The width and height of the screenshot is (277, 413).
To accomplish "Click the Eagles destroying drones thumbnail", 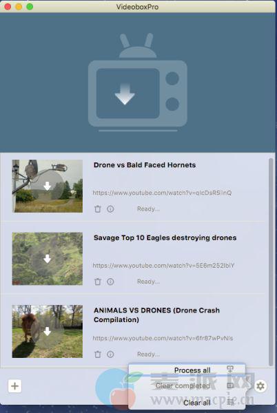I will pyautogui.click(x=48, y=259).
